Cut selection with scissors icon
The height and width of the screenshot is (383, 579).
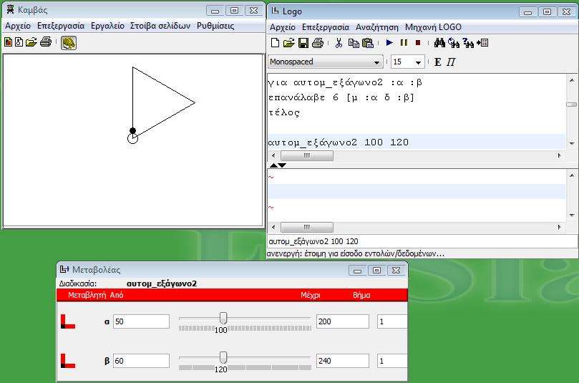(x=339, y=43)
